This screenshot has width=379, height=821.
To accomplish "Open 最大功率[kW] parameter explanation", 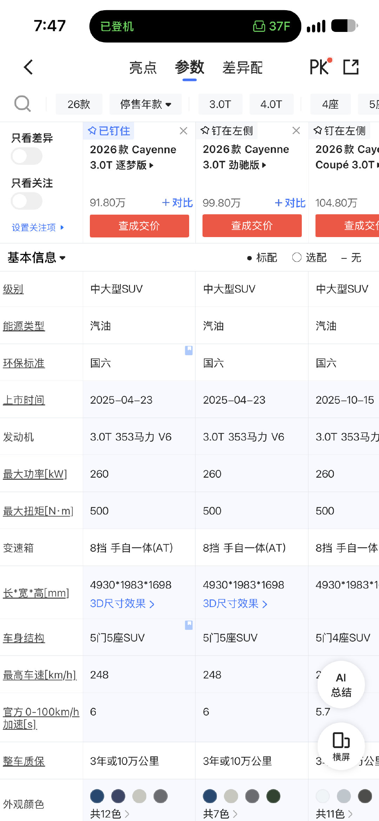I will 35,474.
